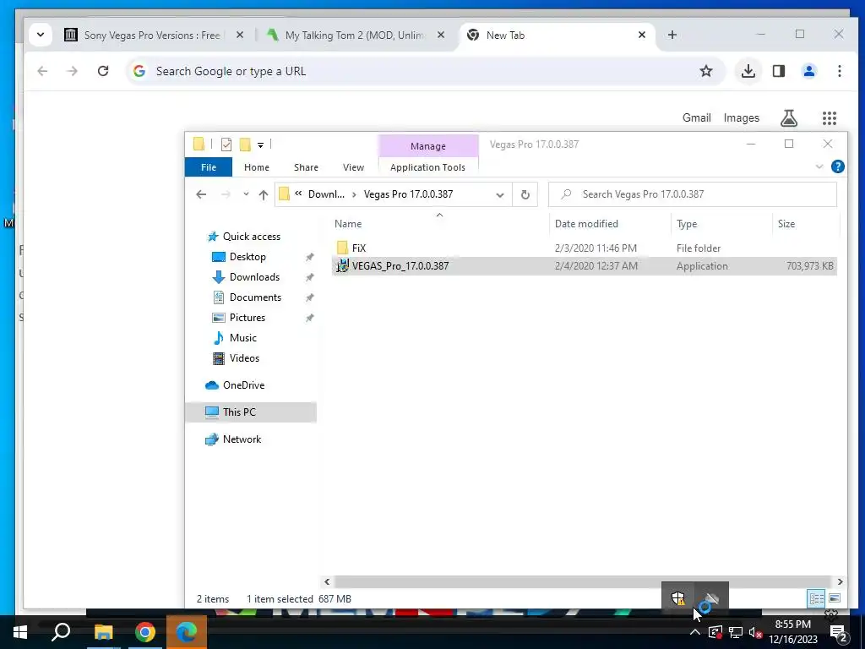Open the Google apps grid

tap(830, 117)
